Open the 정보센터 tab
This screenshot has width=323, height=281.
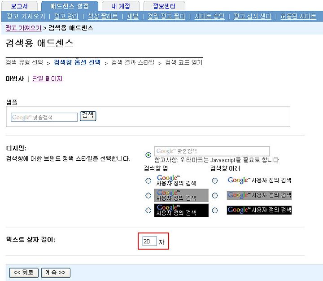164,6
